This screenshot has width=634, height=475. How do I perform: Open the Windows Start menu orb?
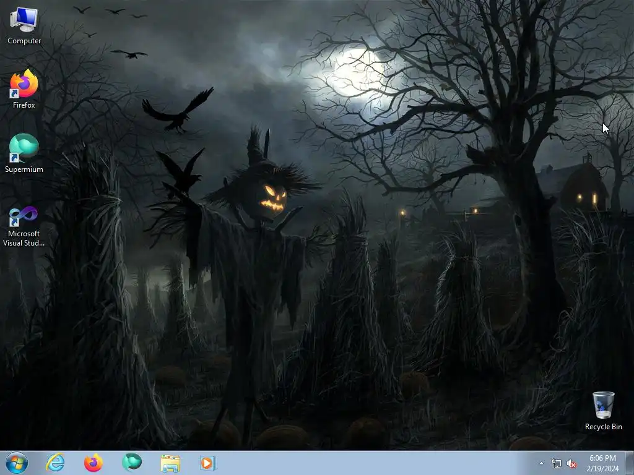(x=17, y=463)
